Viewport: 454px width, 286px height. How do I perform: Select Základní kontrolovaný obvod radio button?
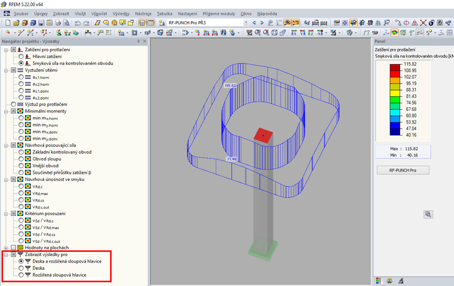click(x=21, y=152)
